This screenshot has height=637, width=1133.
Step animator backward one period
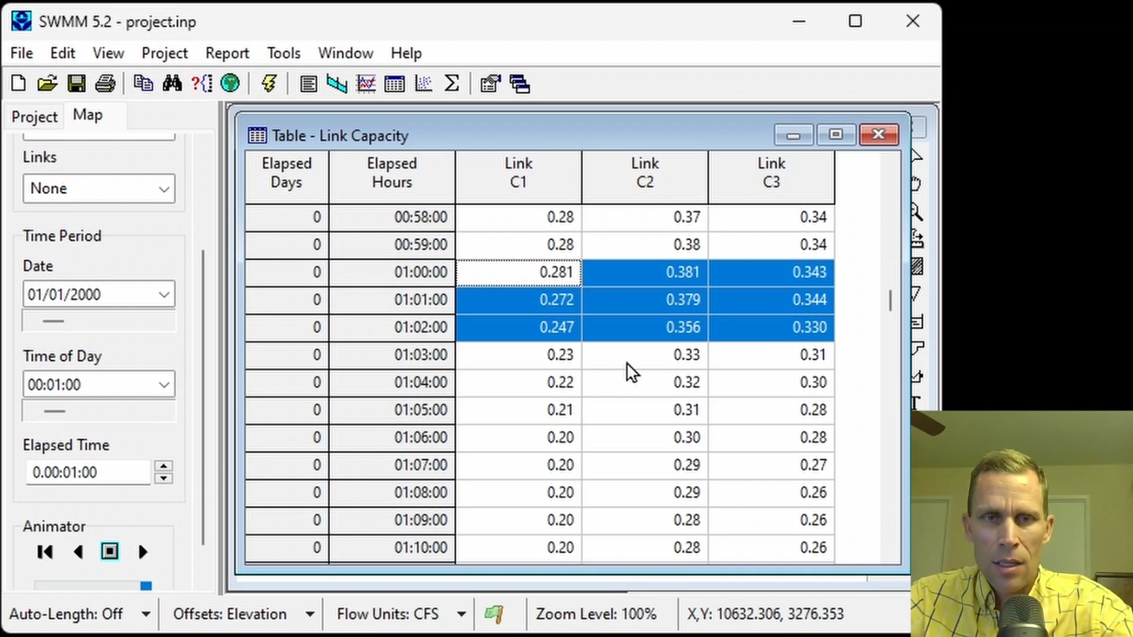tap(78, 552)
